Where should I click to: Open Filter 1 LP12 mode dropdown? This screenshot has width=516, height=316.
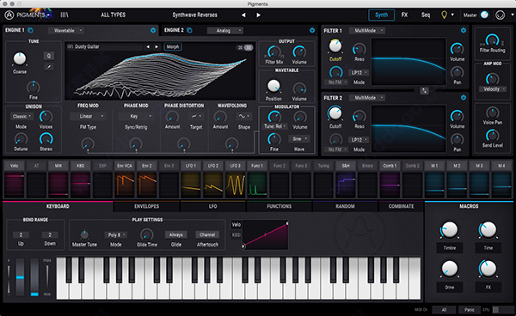pos(359,73)
